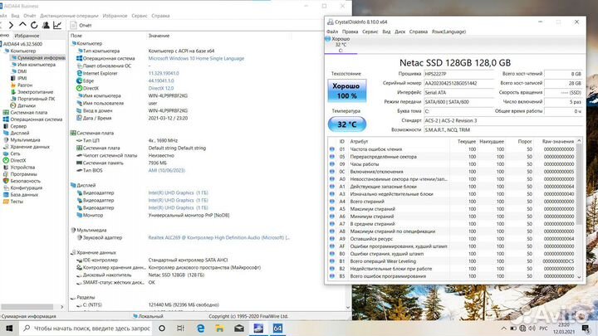Open the AMI BIOS date link
The height and width of the screenshot is (336, 598).
[x=167, y=170]
